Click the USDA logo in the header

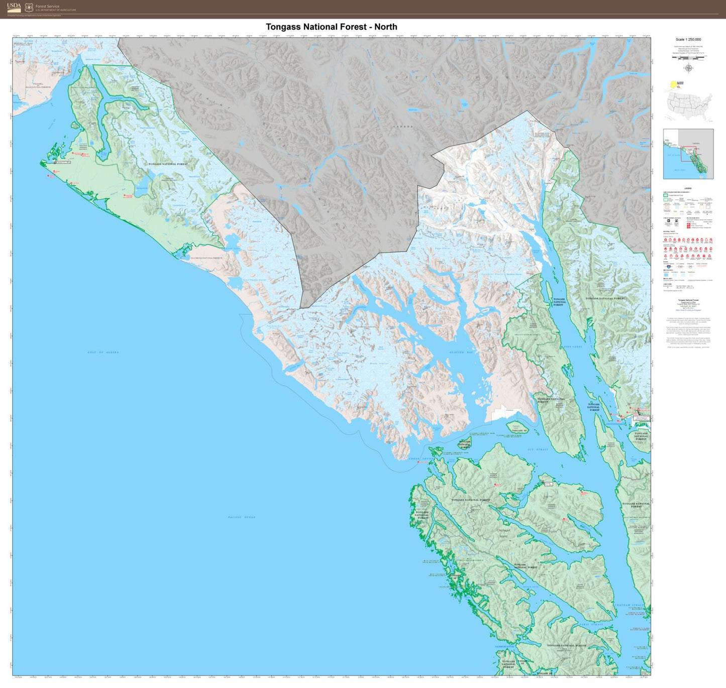[14, 8]
